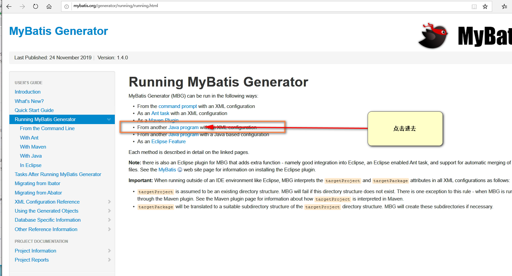This screenshot has width=512, height=276.
Task: Follow the Maven Plugin link
Action: pyautogui.click(x=164, y=120)
